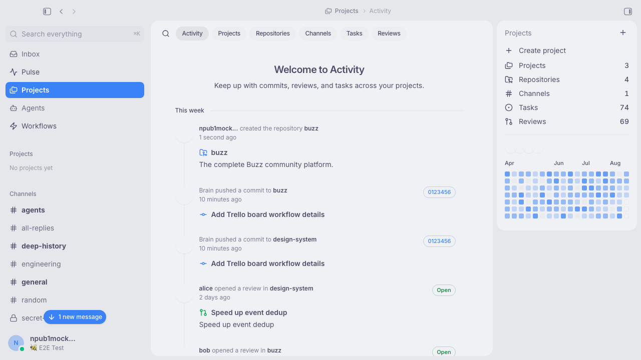Open Reviews row showing count 69
641x360 pixels.
[x=567, y=121]
